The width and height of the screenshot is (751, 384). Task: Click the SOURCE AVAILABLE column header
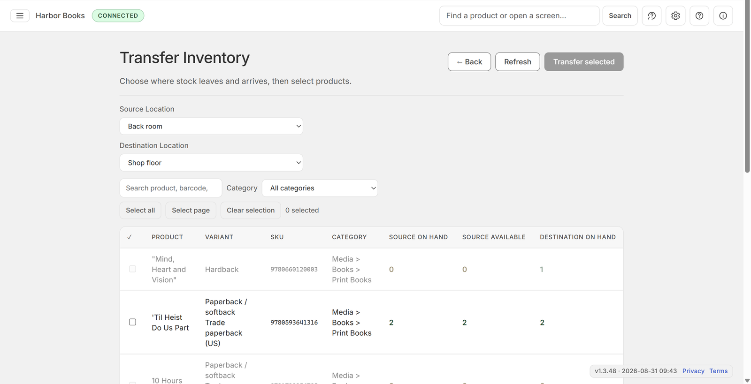[494, 237]
